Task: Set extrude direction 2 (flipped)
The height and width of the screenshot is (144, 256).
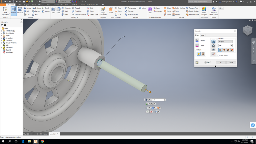Action: (224, 50)
